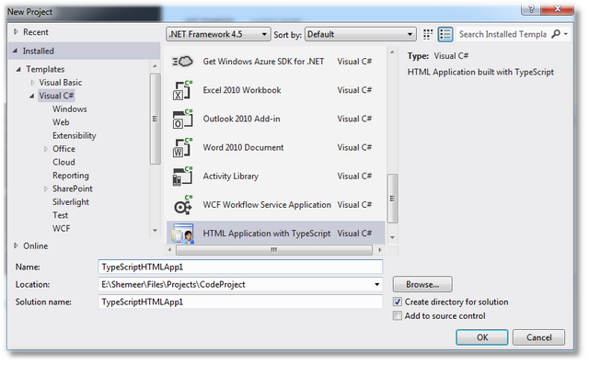
Task: Choose Outlook 2010 Add-in template name
Action: point(241,119)
